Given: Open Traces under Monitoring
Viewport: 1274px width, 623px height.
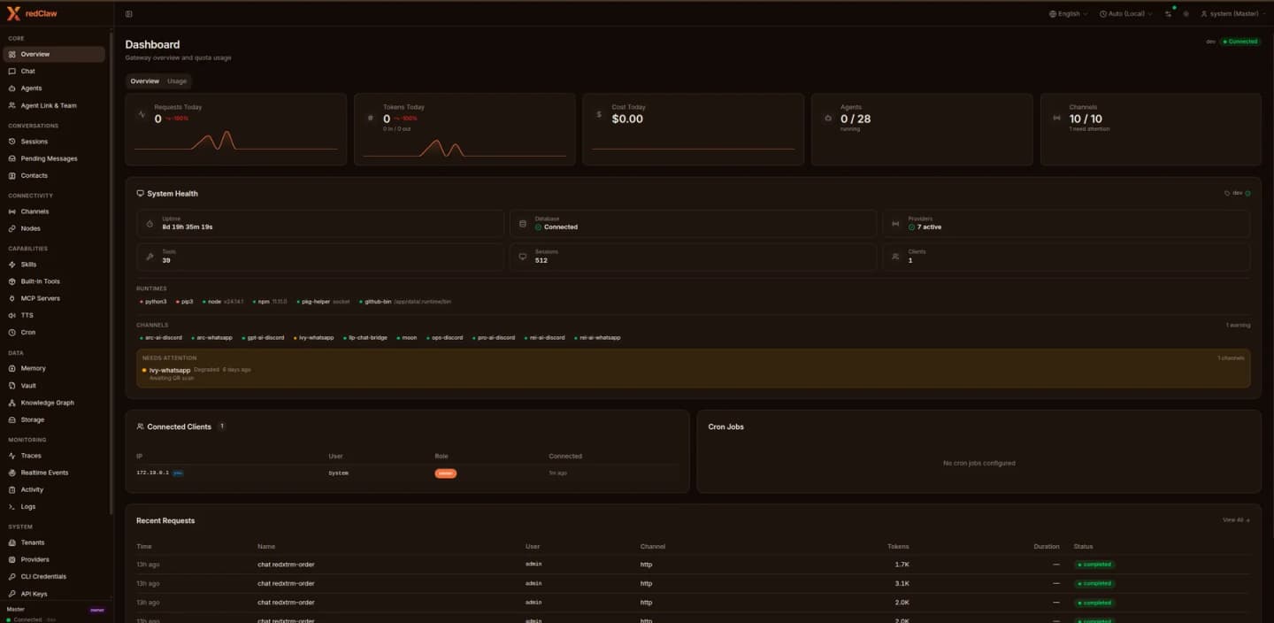Looking at the screenshot, I should click(x=54, y=456).
